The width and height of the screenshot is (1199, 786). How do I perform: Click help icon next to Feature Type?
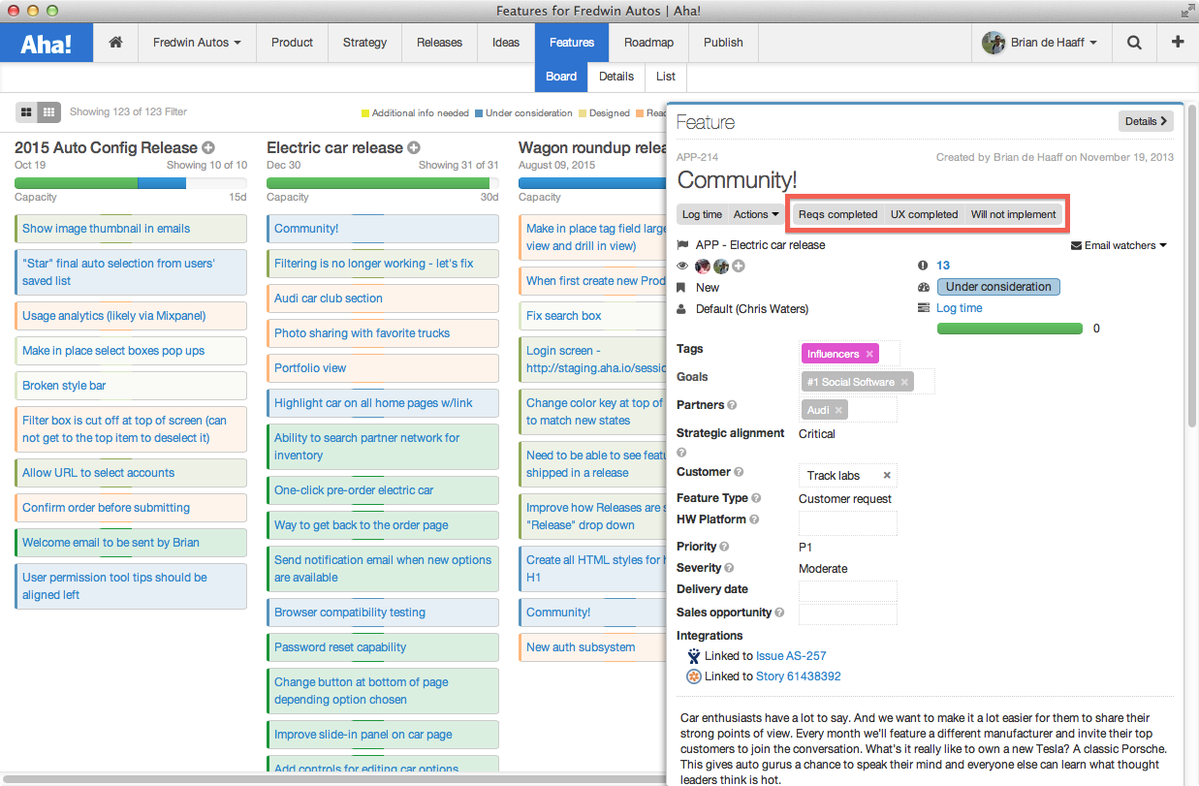756,498
